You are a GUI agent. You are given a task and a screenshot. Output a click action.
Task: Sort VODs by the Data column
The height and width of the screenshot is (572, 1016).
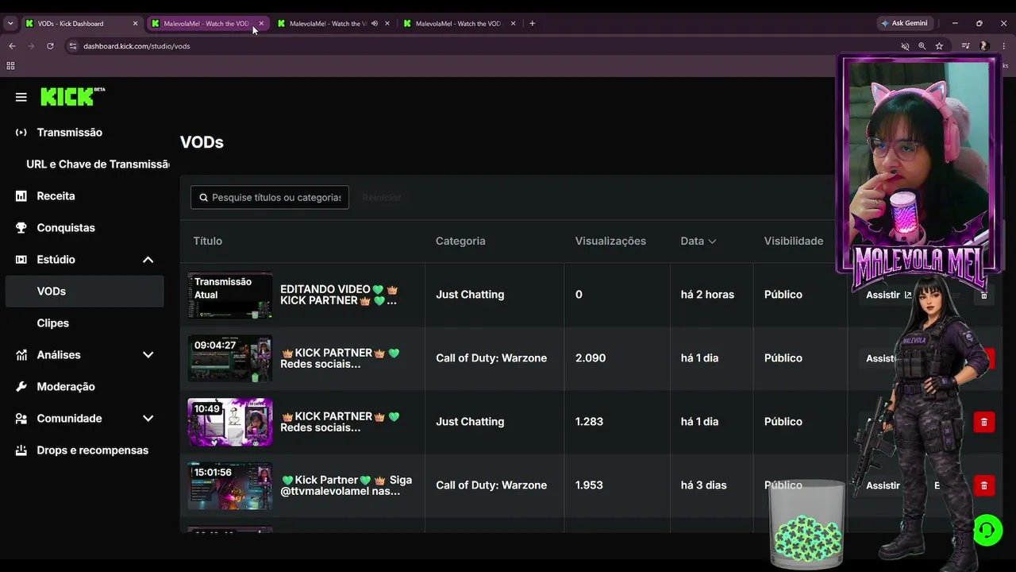(x=698, y=241)
